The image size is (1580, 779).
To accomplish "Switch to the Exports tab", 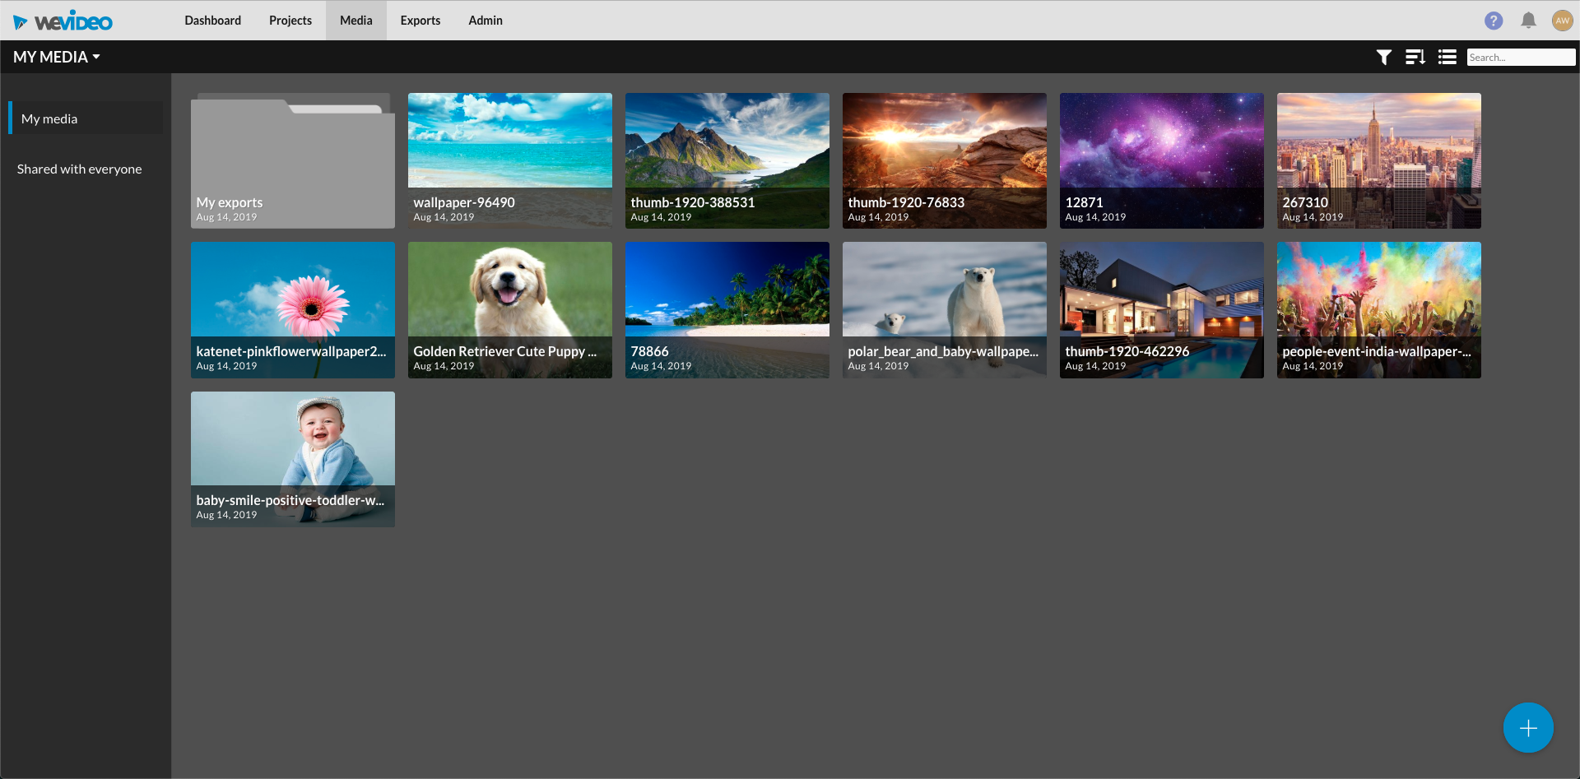I will click(x=420, y=21).
